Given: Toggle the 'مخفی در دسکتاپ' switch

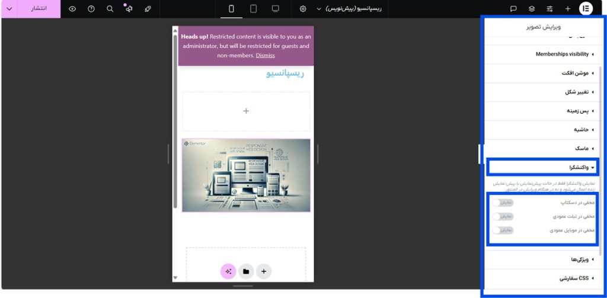Looking at the screenshot, I should click(503, 203).
